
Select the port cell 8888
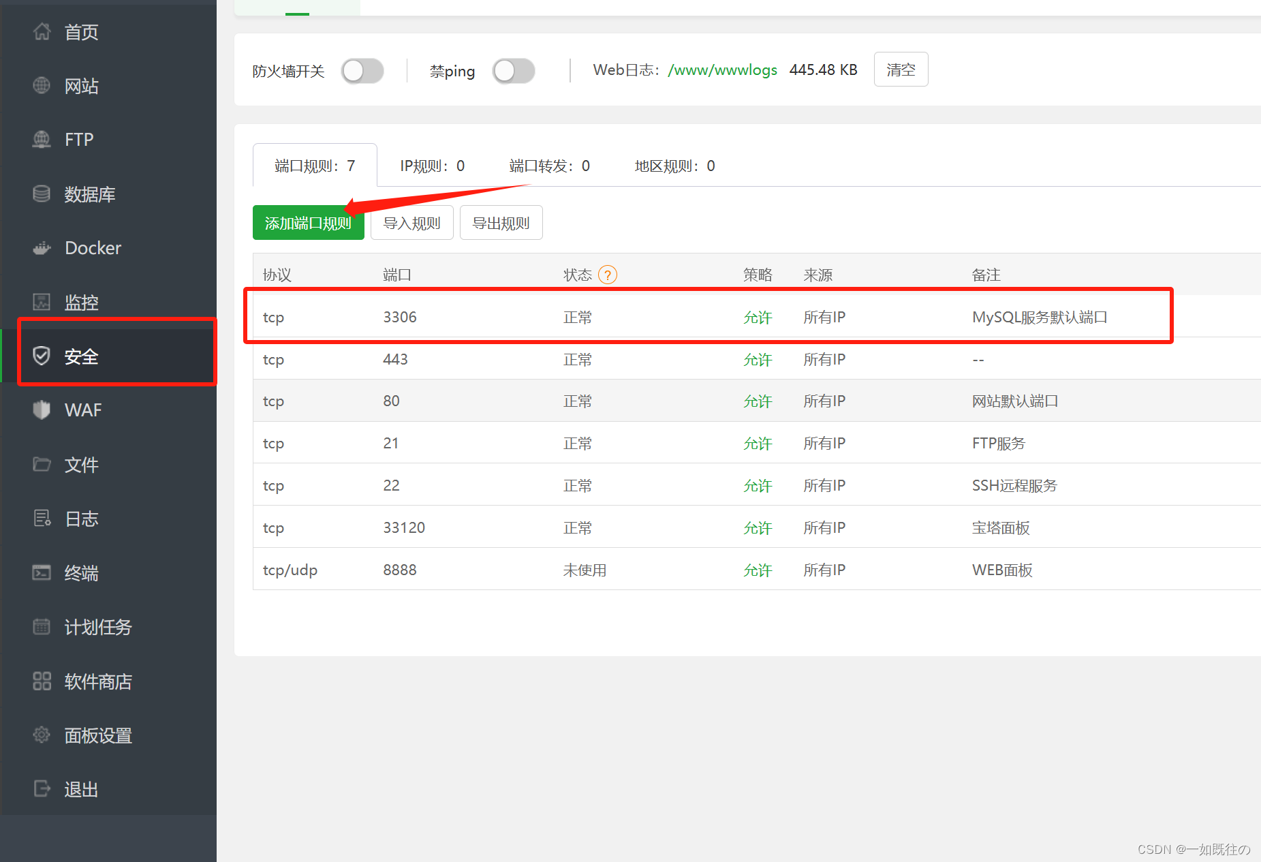point(400,570)
